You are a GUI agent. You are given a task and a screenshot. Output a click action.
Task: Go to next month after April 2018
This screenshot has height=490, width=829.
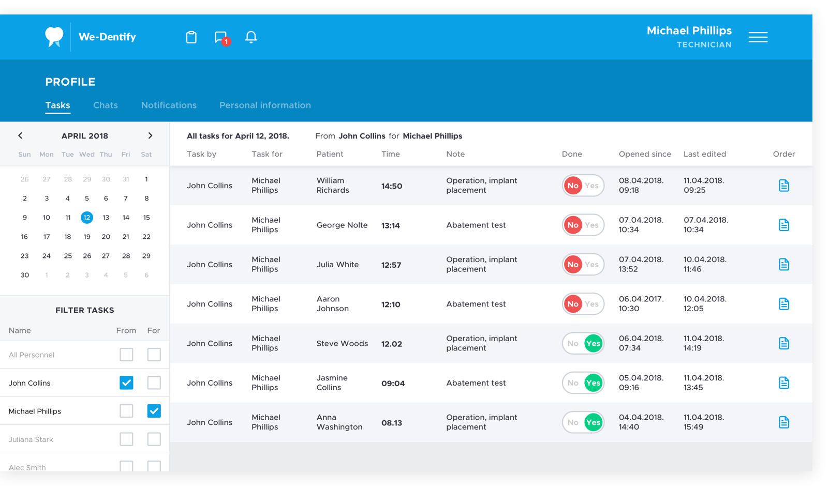[x=150, y=136]
